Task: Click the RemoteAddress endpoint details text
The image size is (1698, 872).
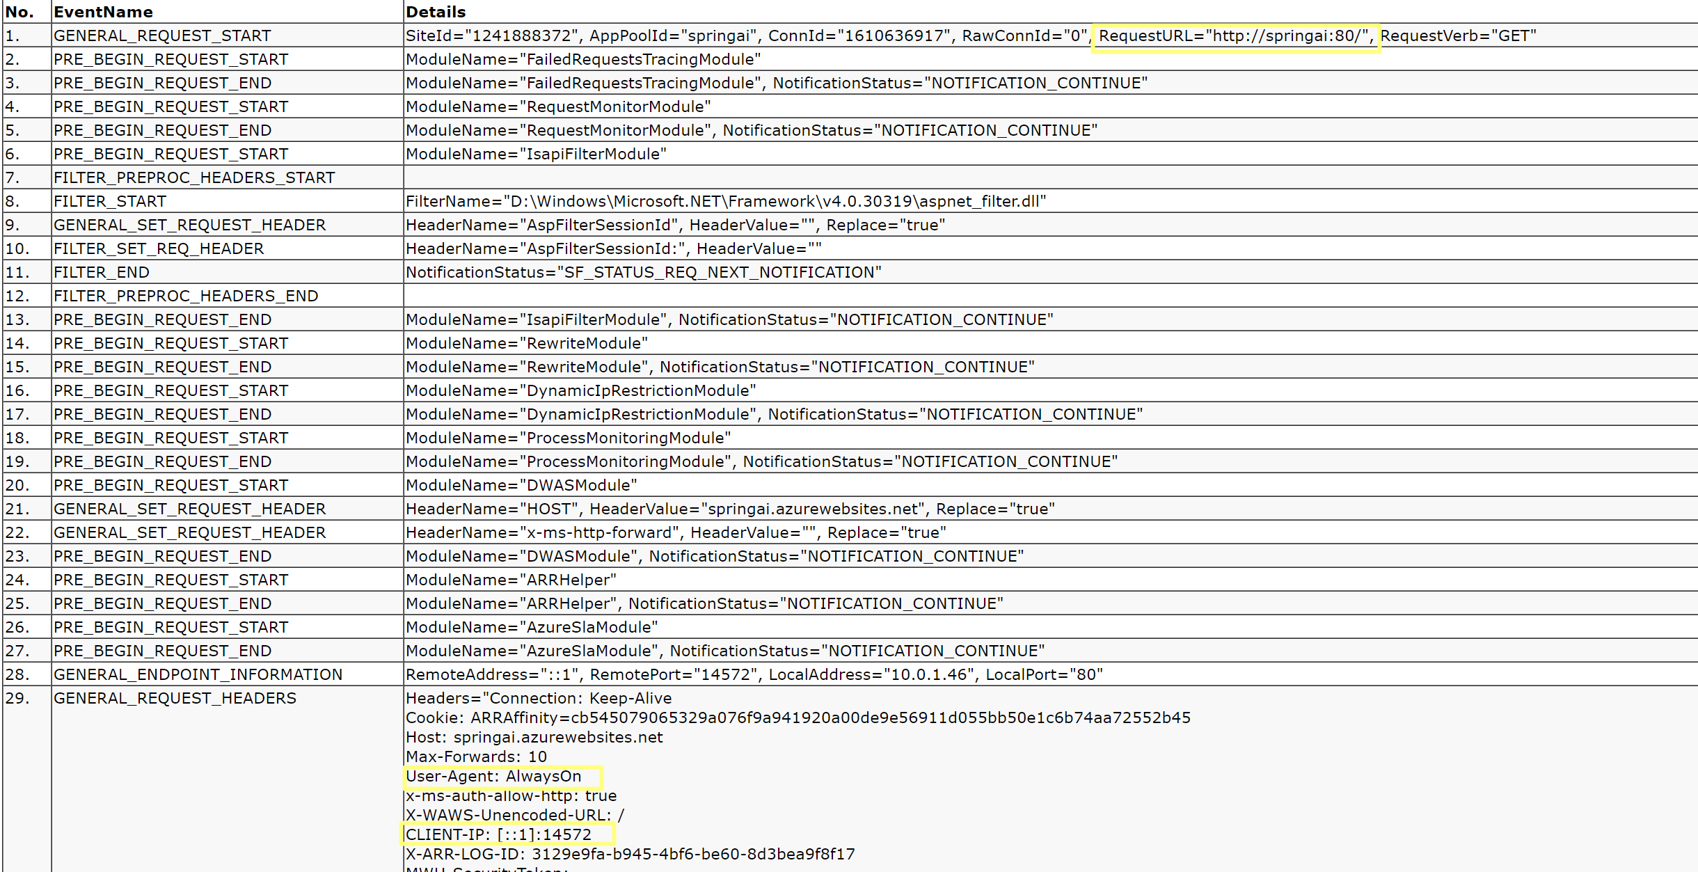Action: tap(754, 674)
